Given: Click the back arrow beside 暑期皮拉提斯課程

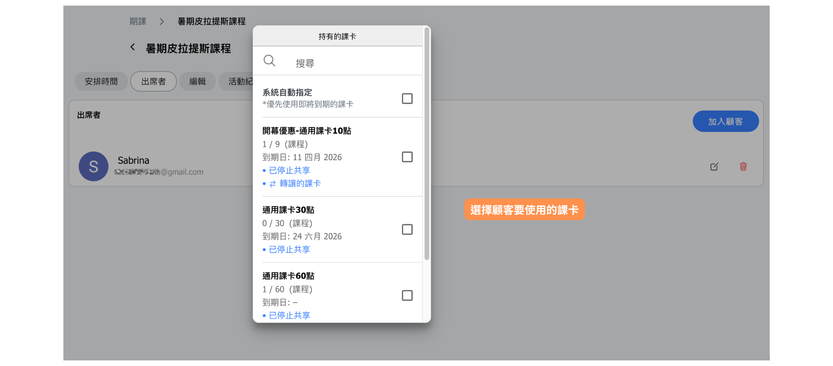Looking at the screenshot, I should 133,48.
